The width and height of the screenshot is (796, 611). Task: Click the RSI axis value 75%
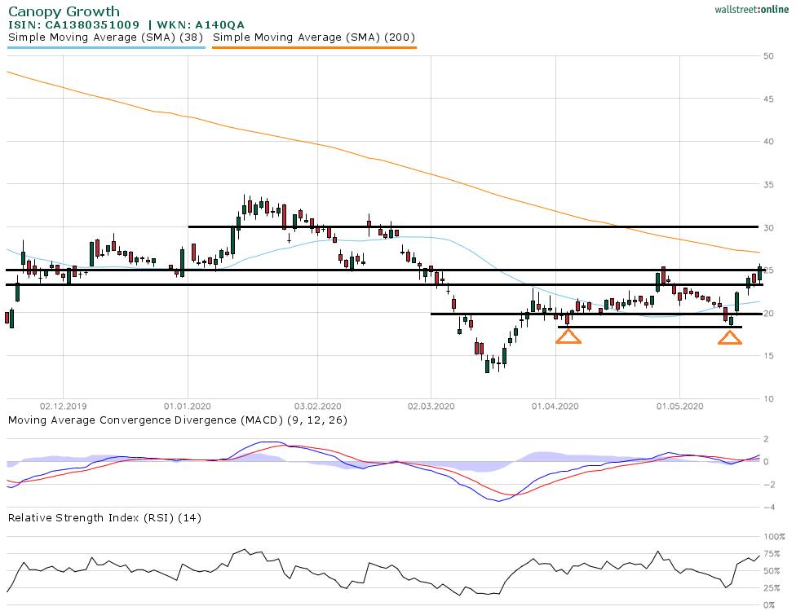(x=772, y=554)
